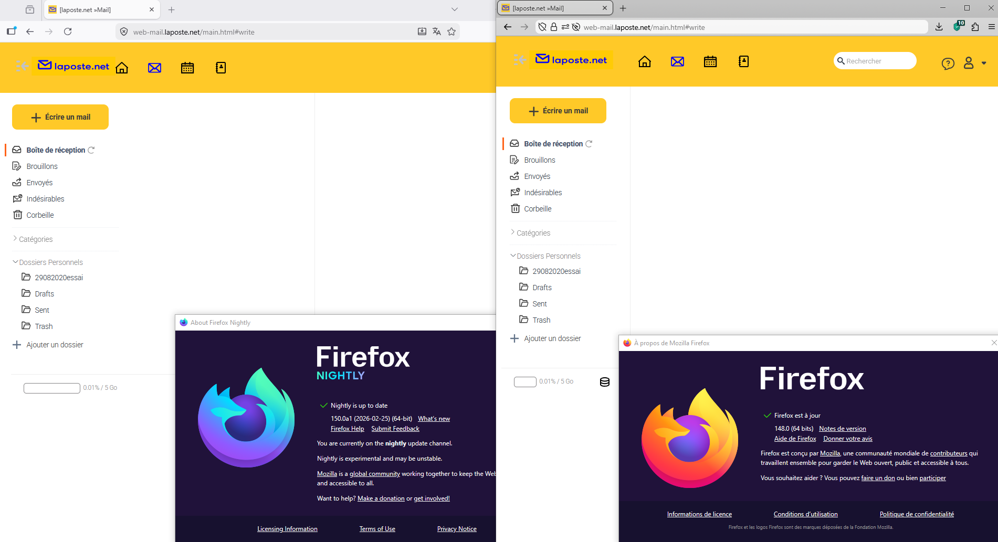The width and height of the screenshot is (998, 542).
Task: Open the contacts icon in the left Nightly window
Action: point(220,68)
